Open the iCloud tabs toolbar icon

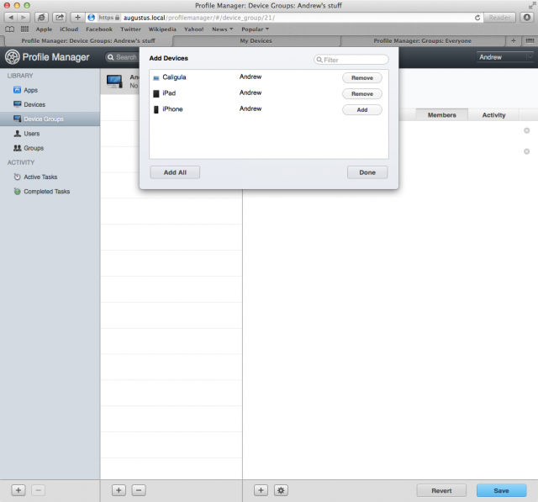tap(41, 17)
